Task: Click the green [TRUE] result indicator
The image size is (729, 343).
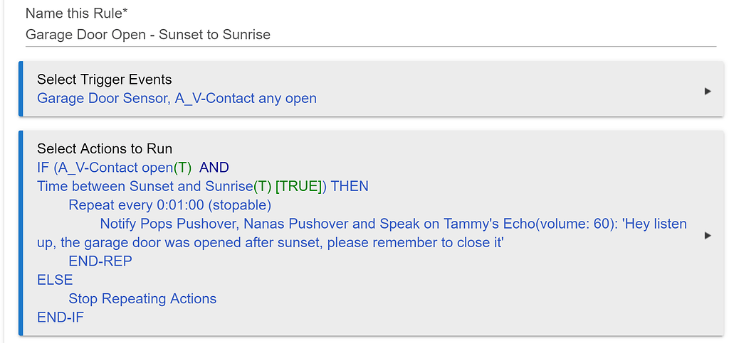Action: tap(298, 186)
